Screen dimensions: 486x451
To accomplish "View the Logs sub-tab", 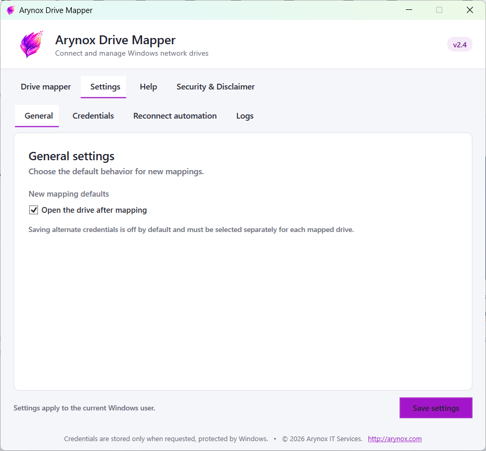I will [x=245, y=116].
